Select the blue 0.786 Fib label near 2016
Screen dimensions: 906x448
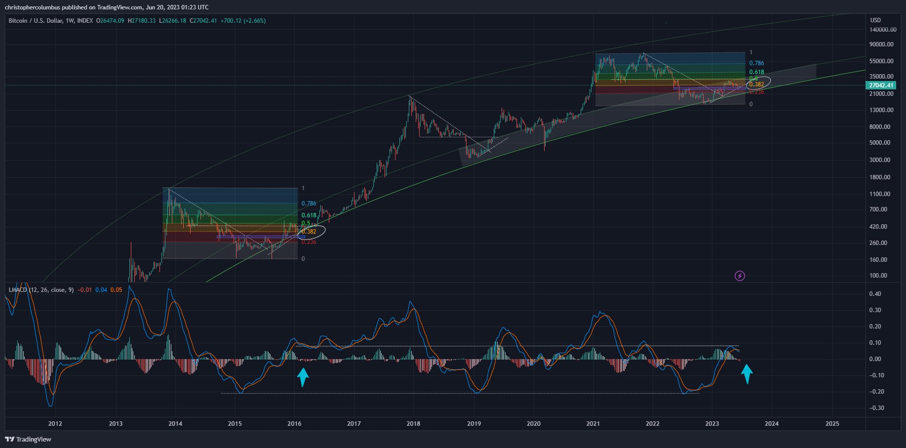point(309,204)
